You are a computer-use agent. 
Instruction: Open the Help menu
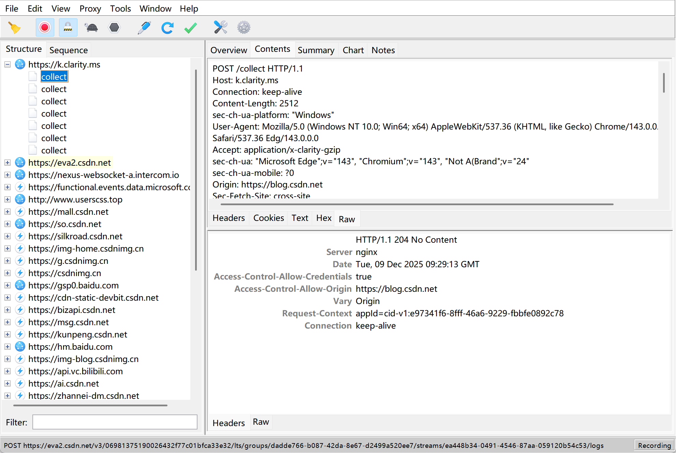click(189, 9)
